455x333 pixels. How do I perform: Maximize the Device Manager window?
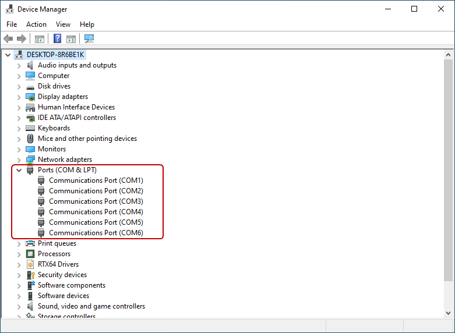tap(414, 9)
